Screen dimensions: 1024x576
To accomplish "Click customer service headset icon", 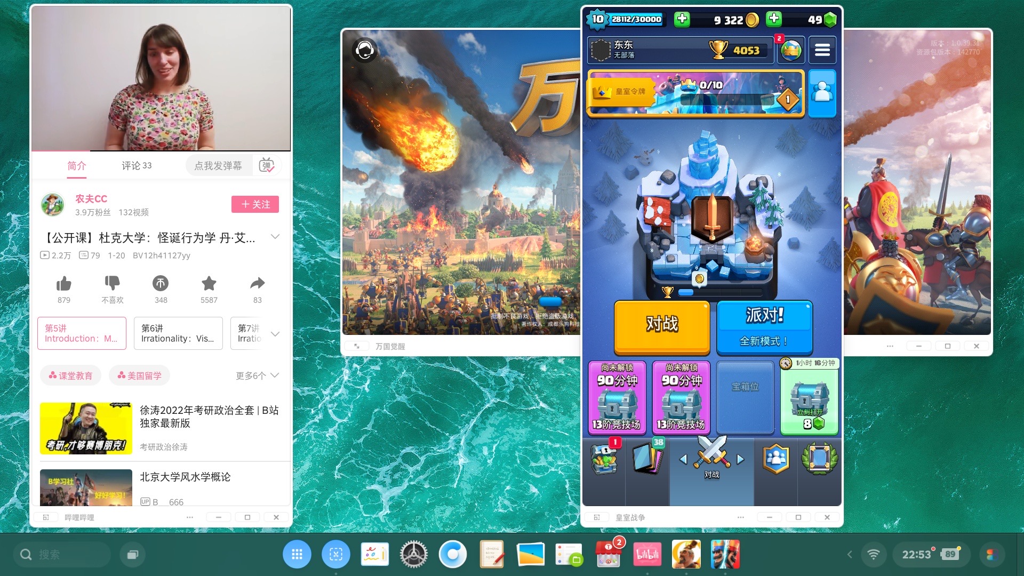I will point(365,50).
